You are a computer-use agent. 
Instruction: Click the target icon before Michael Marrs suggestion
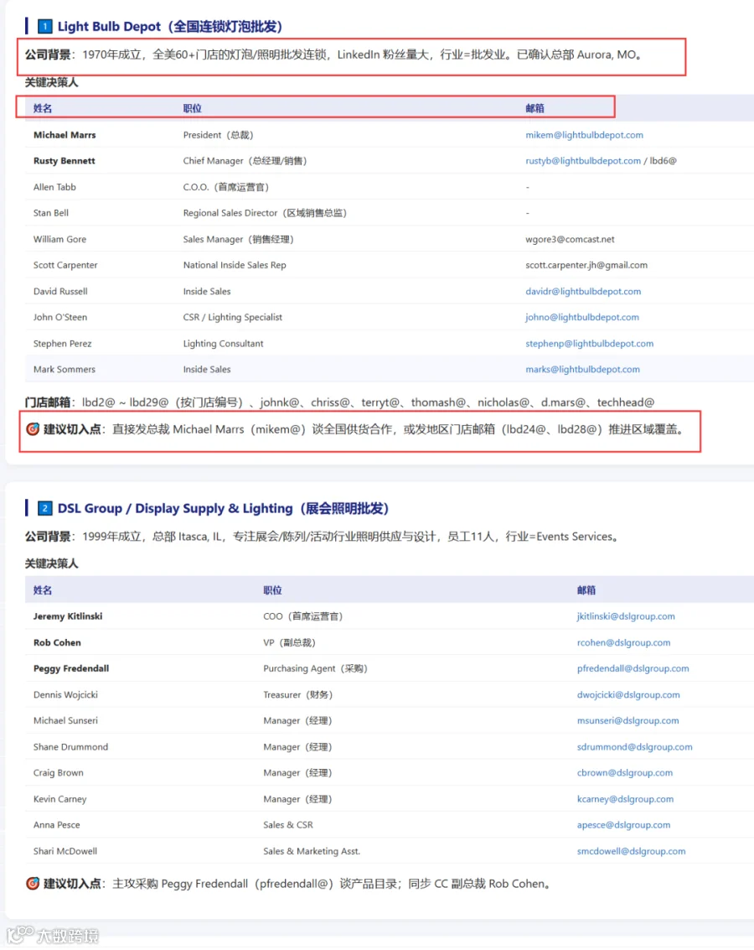(x=33, y=429)
